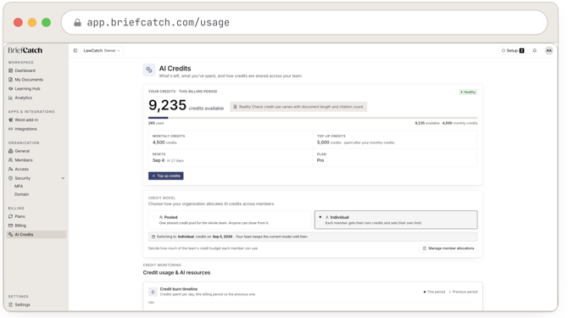Open the Setup checklist button
This screenshot has width=568, height=318.
pyautogui.click(x=513, y=51)
